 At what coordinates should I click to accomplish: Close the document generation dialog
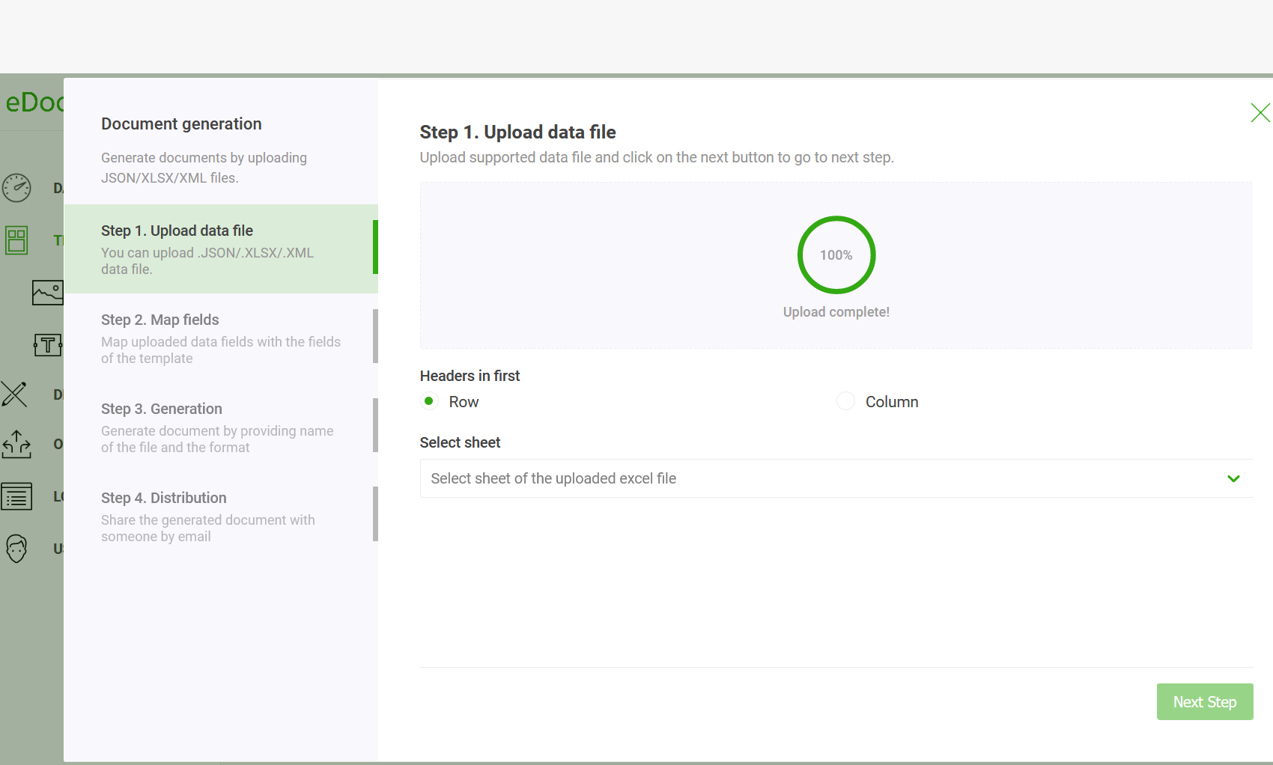coord(1260,113)
